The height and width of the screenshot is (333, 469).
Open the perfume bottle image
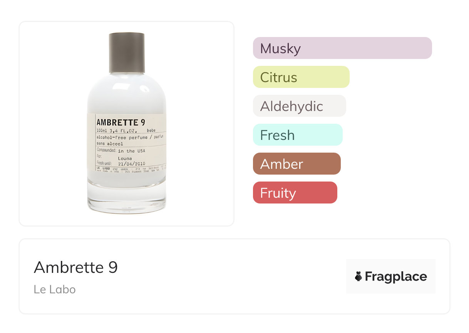[127, 123]
